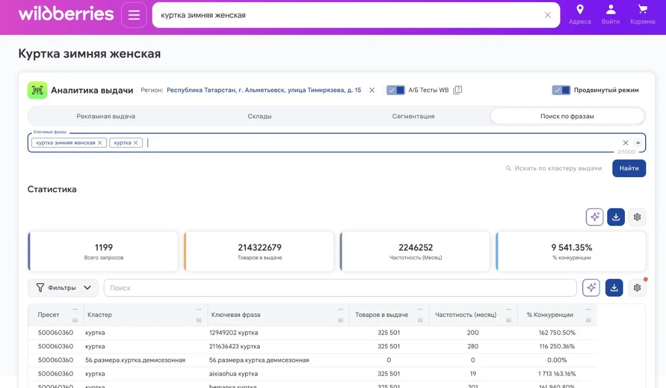Open the Wildberries hamburger menu
The width and height of the screenshot is (666, 388).
[134, 15]
